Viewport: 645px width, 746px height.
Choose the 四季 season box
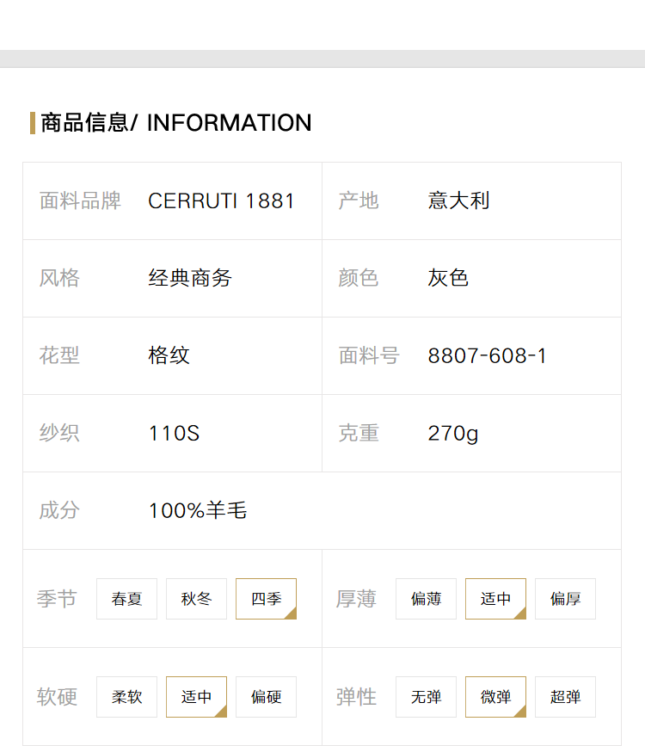[x=266, y=599]
